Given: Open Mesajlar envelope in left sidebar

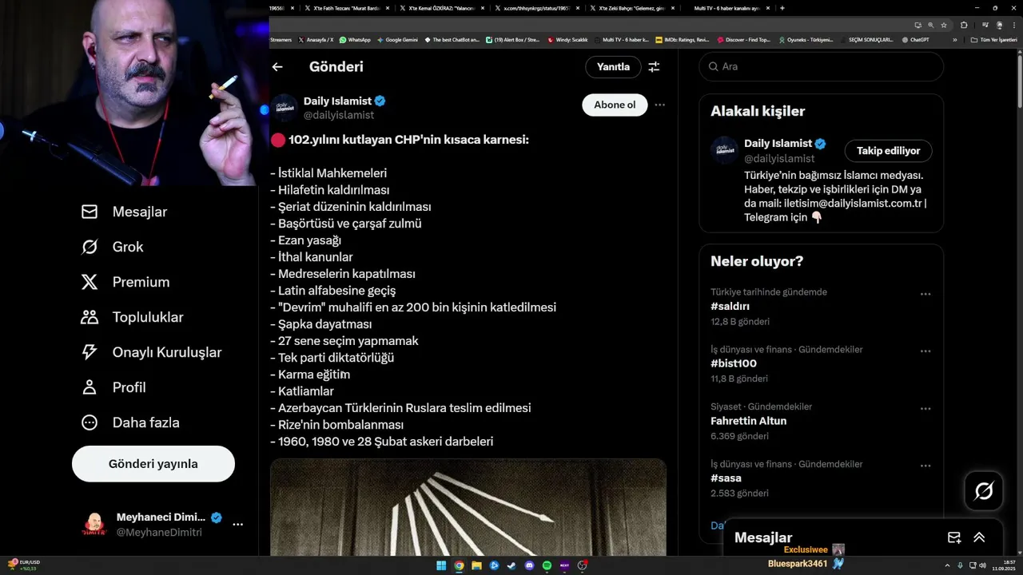Looking at the screenshot, I should (90, 212).
